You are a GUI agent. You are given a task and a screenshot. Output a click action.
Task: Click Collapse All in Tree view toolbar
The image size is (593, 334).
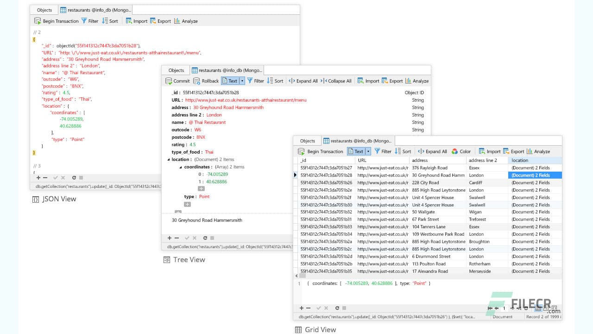point(336,81)
